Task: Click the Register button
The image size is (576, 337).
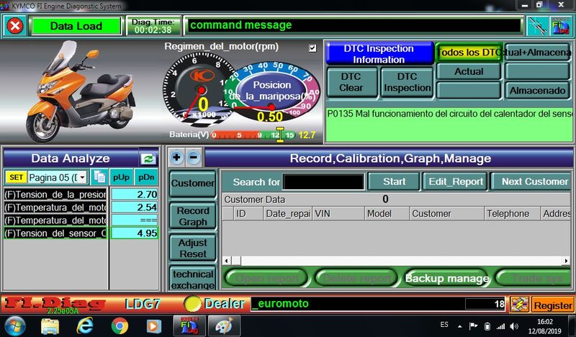Action: 553,305
